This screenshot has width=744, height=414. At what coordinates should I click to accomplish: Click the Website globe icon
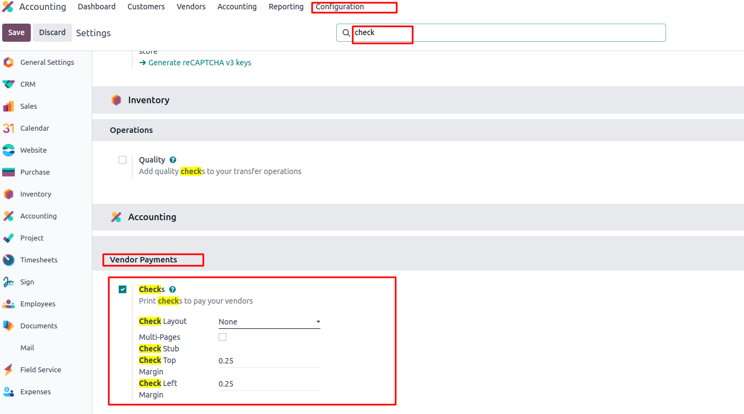pyautogui.click(x=8, y=150)
